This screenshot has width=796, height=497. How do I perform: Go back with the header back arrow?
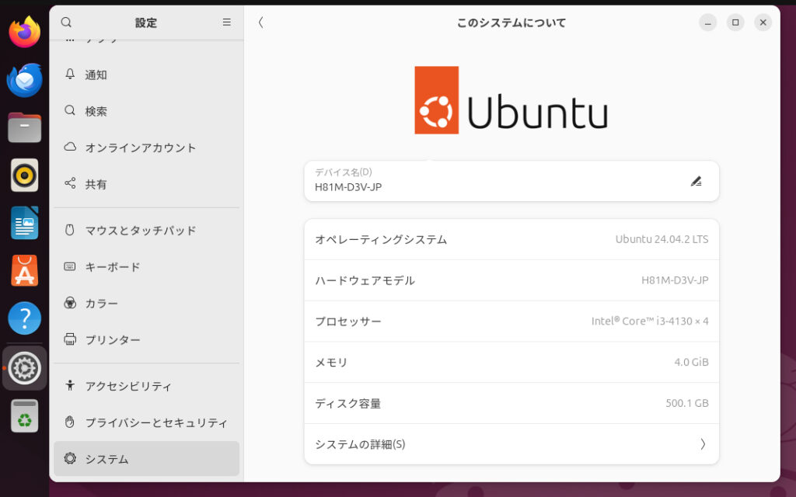pos(260,23)
